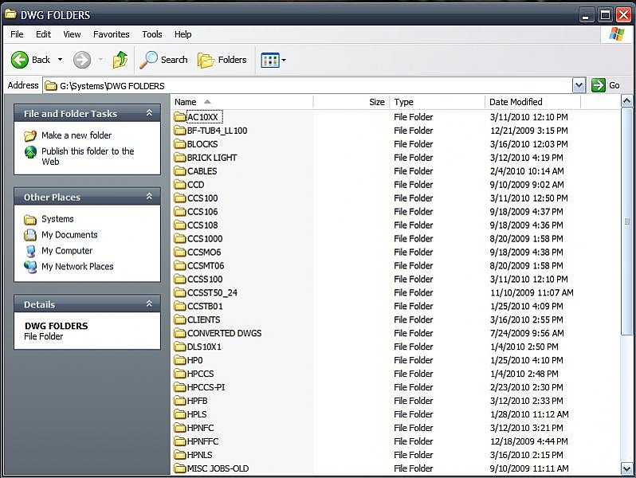Open My Documents link
Viewport: 636px width, 478px height.
click(69, 235)
